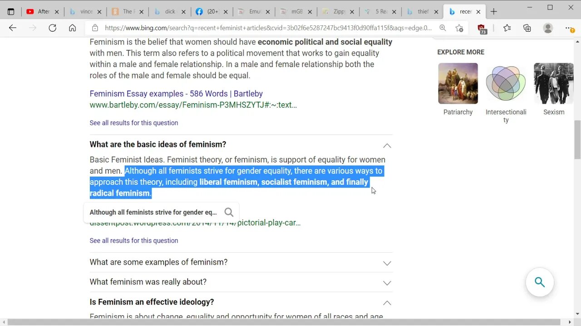Refresh the current Bing page
Image resolution: width=581 pixels, height=326 pixels.
click(x=53, y=28)
